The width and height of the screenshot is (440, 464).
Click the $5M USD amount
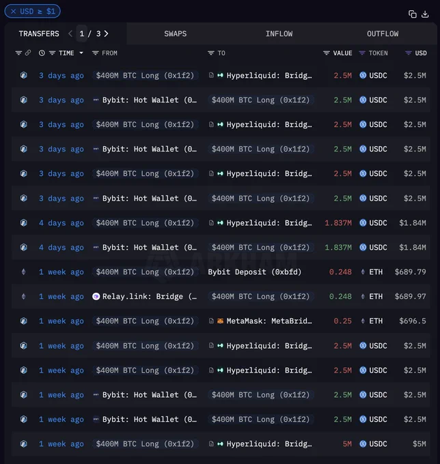[x=420, y=444]
